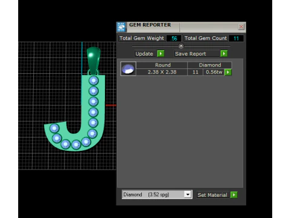Click the Diamond material column cell
The width and height of the screenshot is (291, 218).
pyautogui.click(x=210, y=65)
